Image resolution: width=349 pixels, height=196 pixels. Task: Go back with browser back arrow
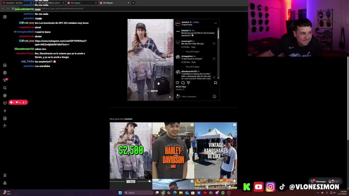tap(3, 8)
